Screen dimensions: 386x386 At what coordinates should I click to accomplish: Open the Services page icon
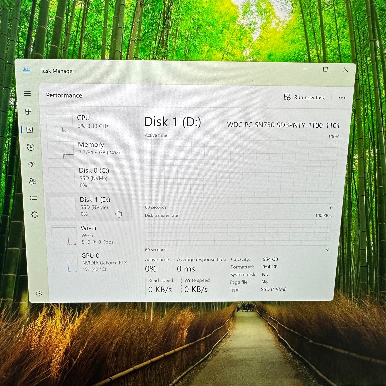pyautogui.click(x=34, y=215)
